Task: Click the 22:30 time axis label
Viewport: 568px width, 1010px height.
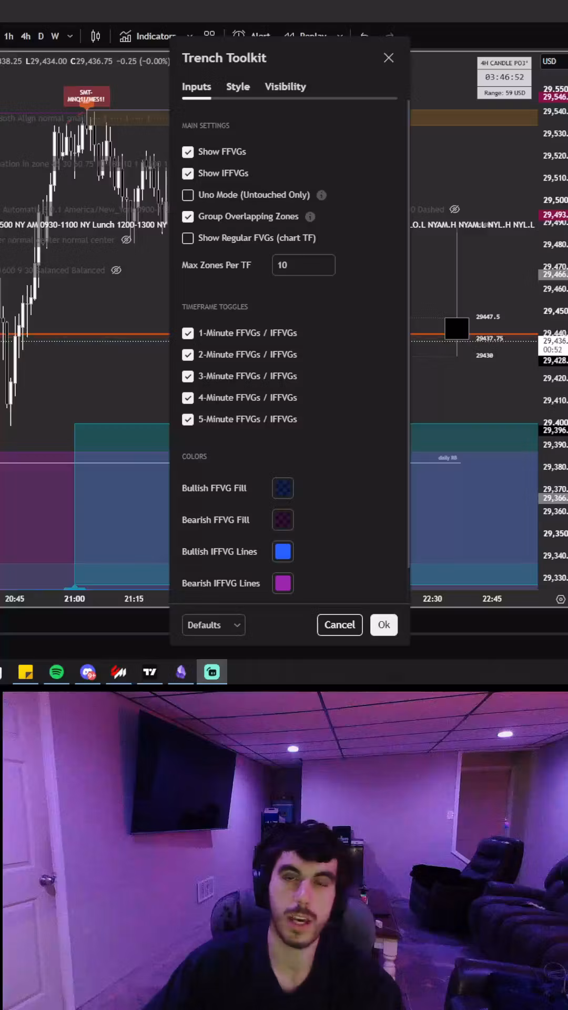Action: tap(432, 599)
